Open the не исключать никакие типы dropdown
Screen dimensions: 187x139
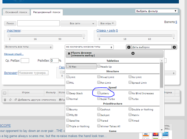(x=89, y=47)
